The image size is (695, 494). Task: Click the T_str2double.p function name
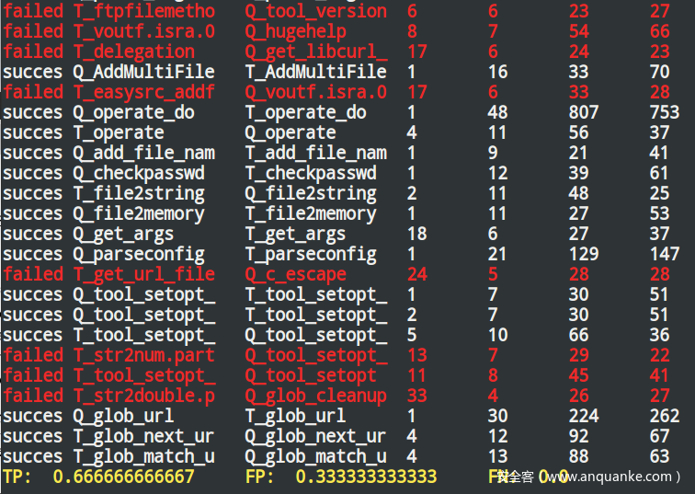click(x=144, y=396)
